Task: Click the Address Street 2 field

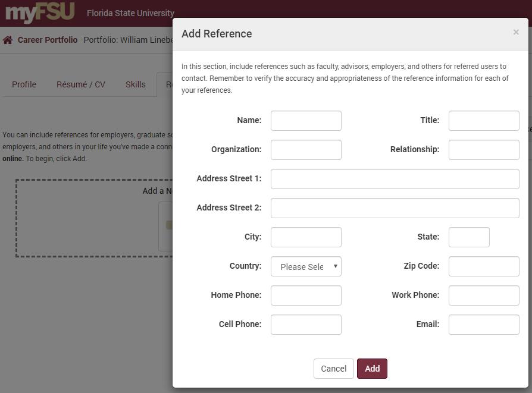Action: 395,208
